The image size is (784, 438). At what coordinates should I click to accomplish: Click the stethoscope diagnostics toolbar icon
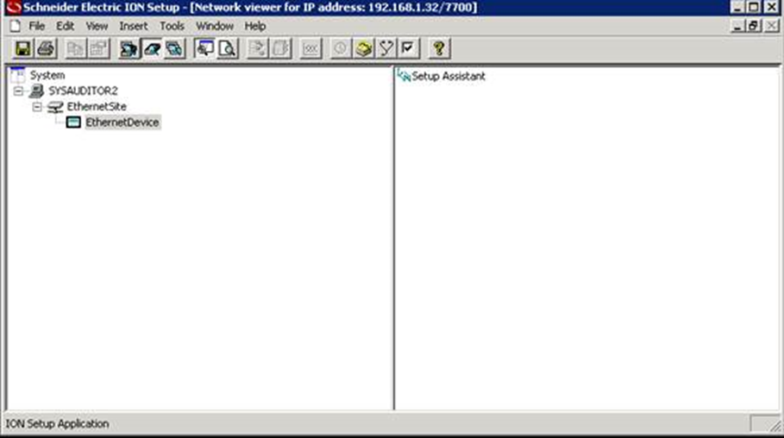[386, 48]
